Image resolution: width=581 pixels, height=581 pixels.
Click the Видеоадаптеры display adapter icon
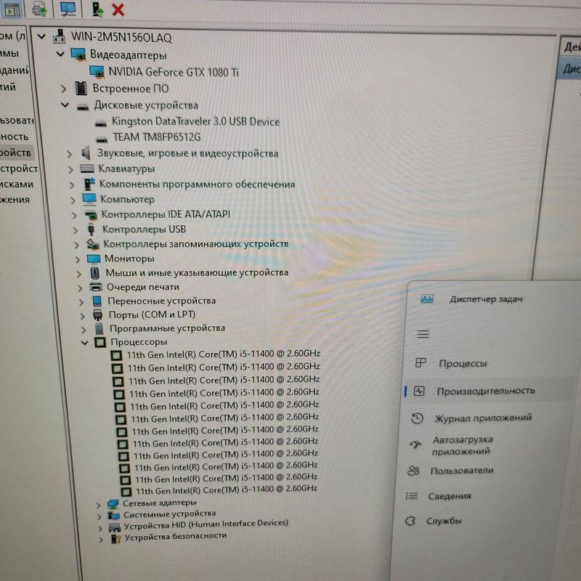(x=78, y=54)
